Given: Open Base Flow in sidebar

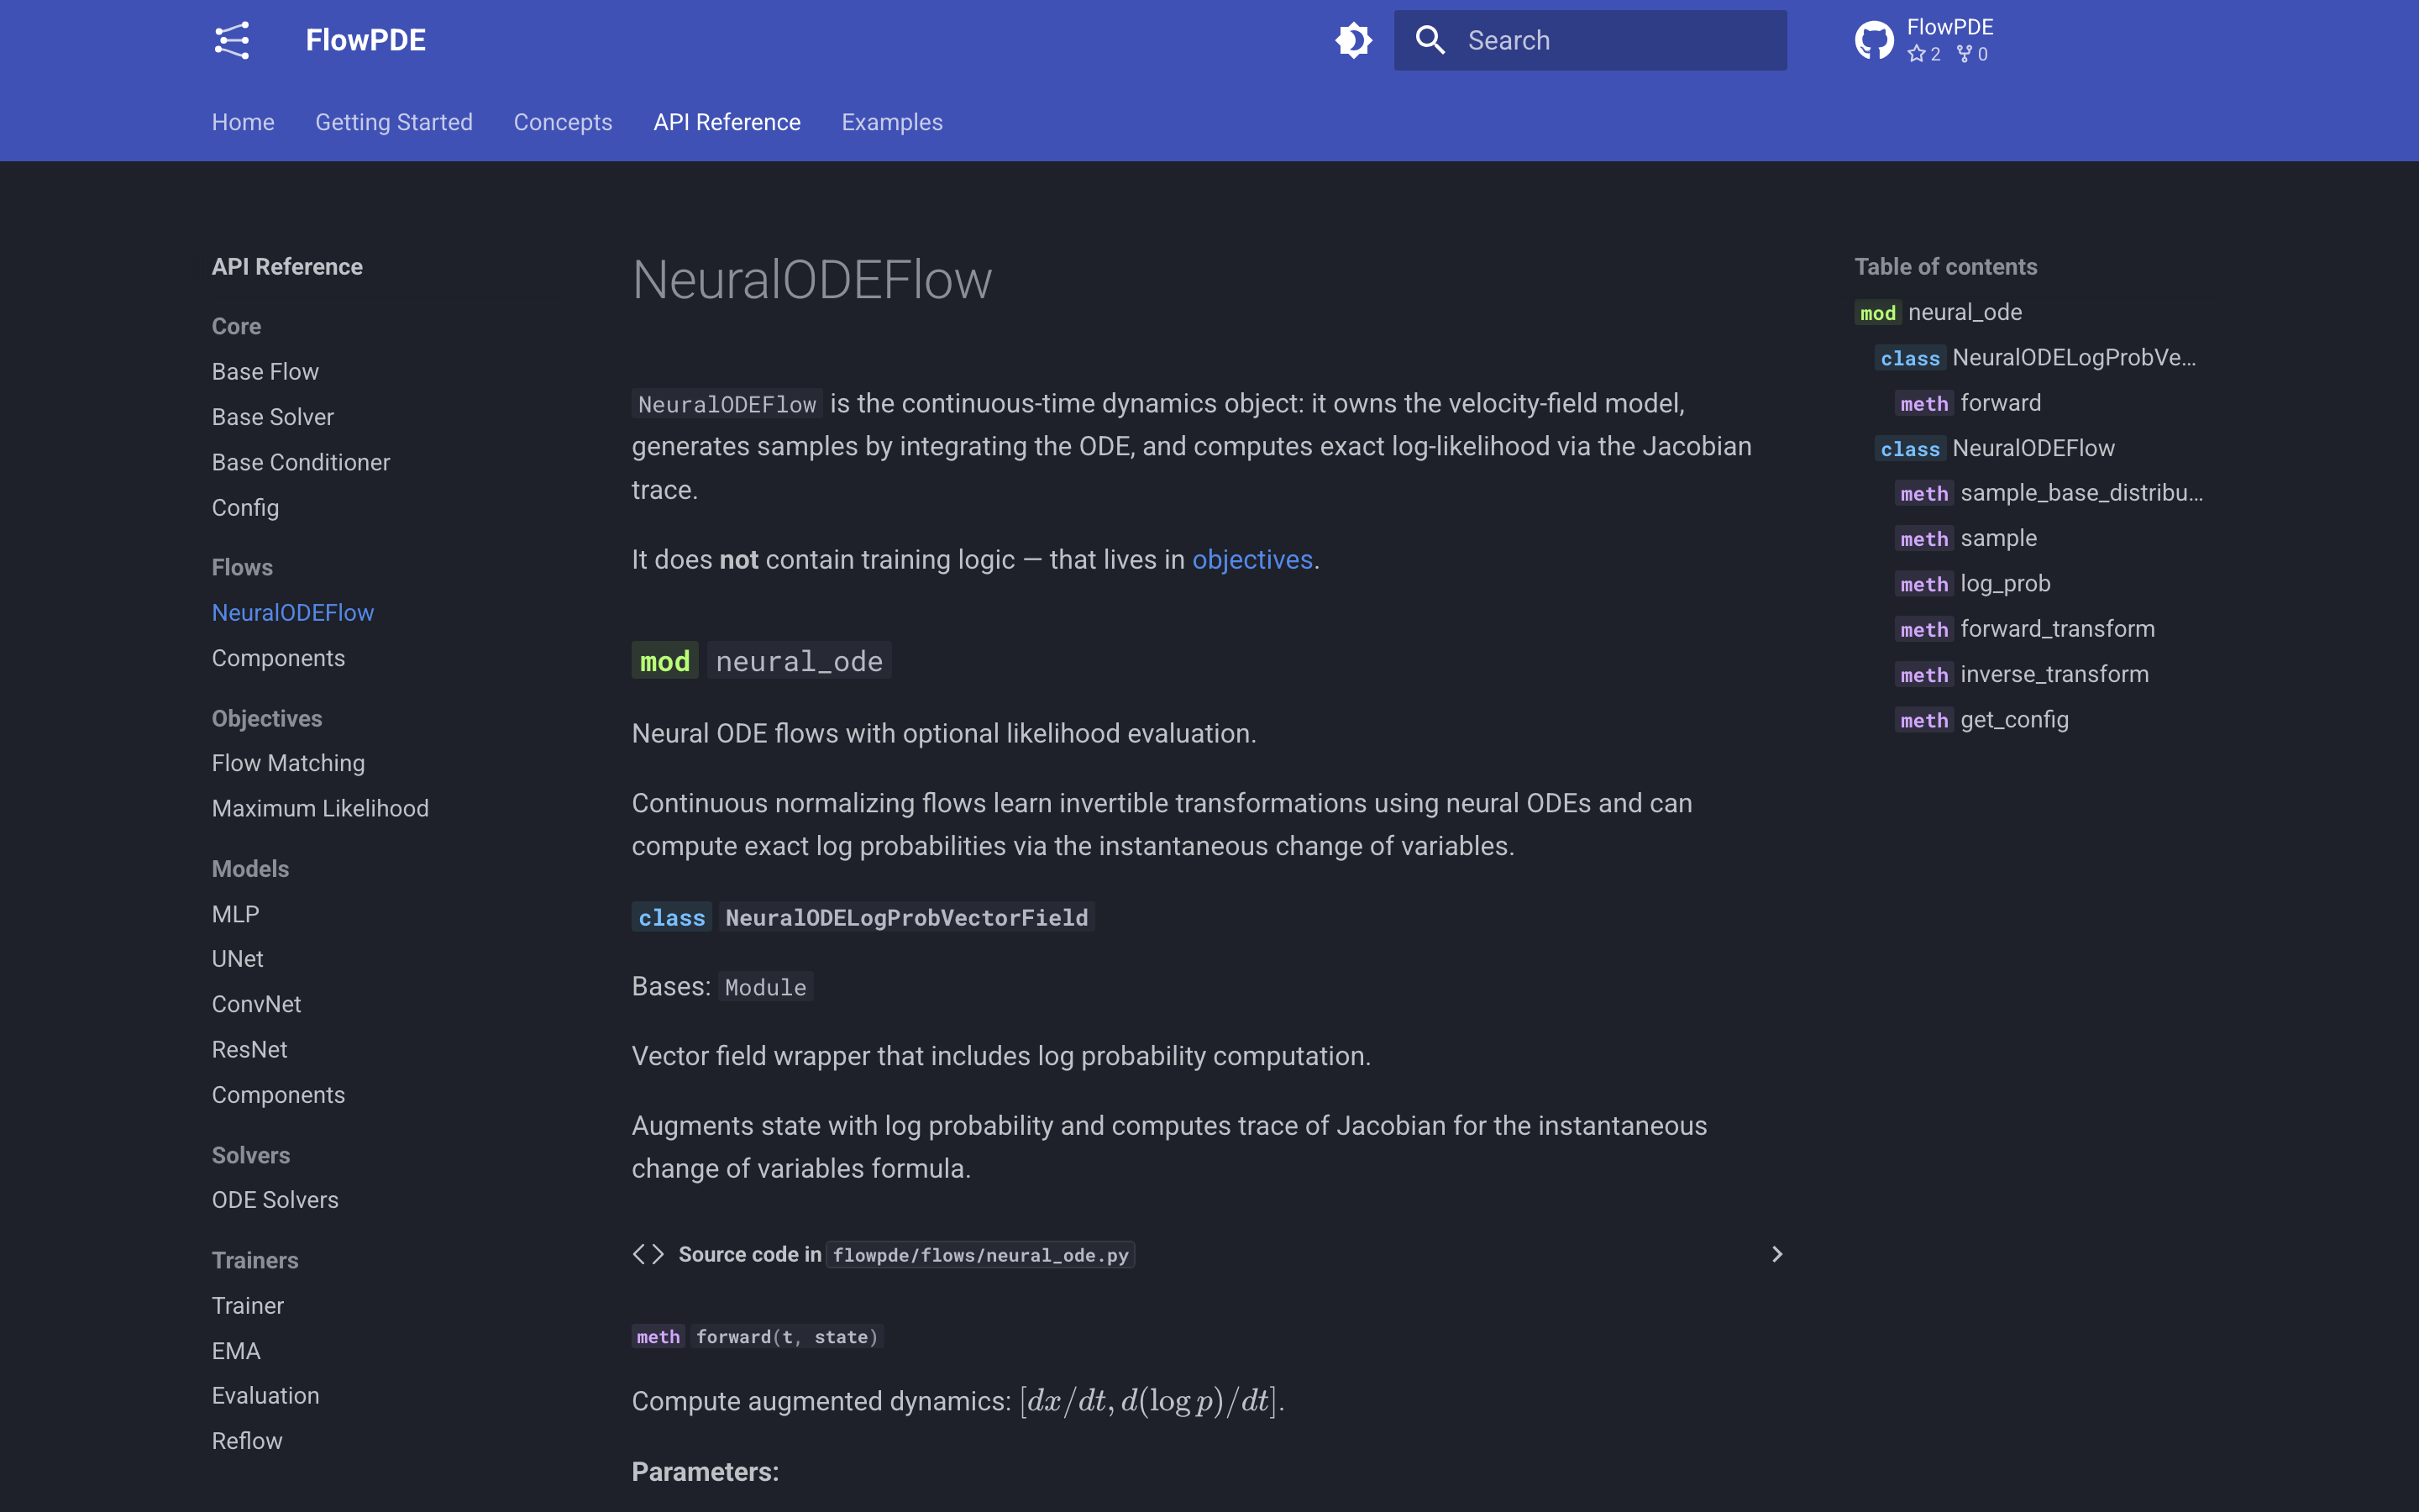Looking at the screenshot, I should point(265,372).
